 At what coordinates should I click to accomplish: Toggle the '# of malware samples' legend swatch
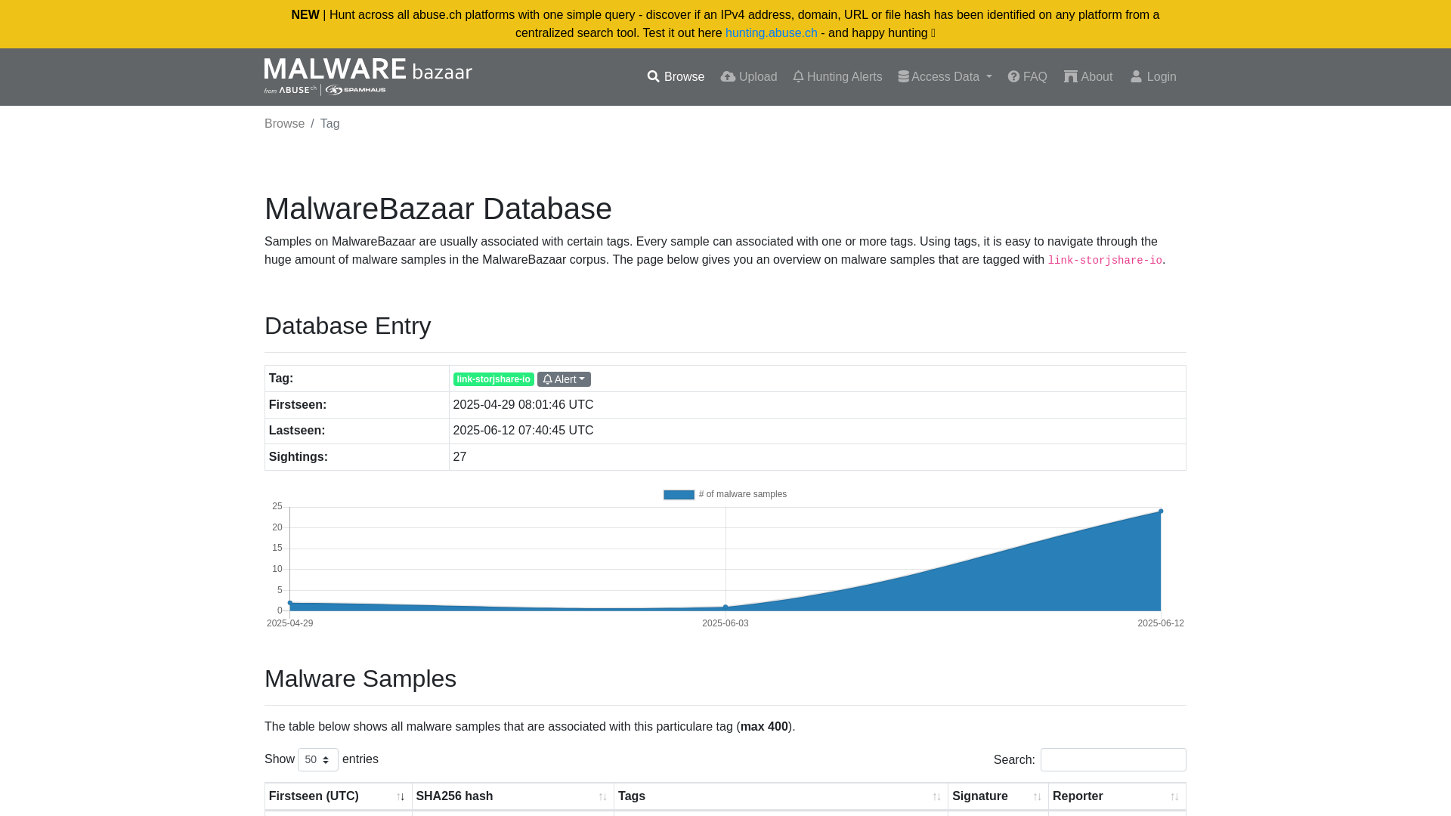click(x=679, y=495)
